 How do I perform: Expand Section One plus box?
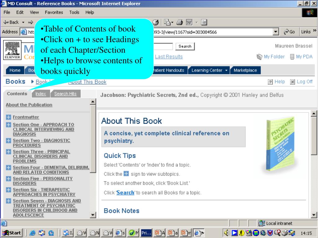8,125
